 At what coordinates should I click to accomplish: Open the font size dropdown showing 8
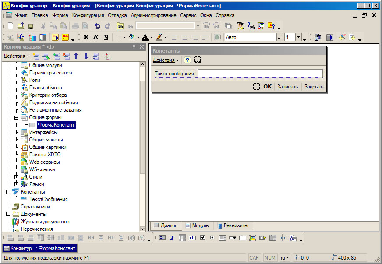coord(299,37)
